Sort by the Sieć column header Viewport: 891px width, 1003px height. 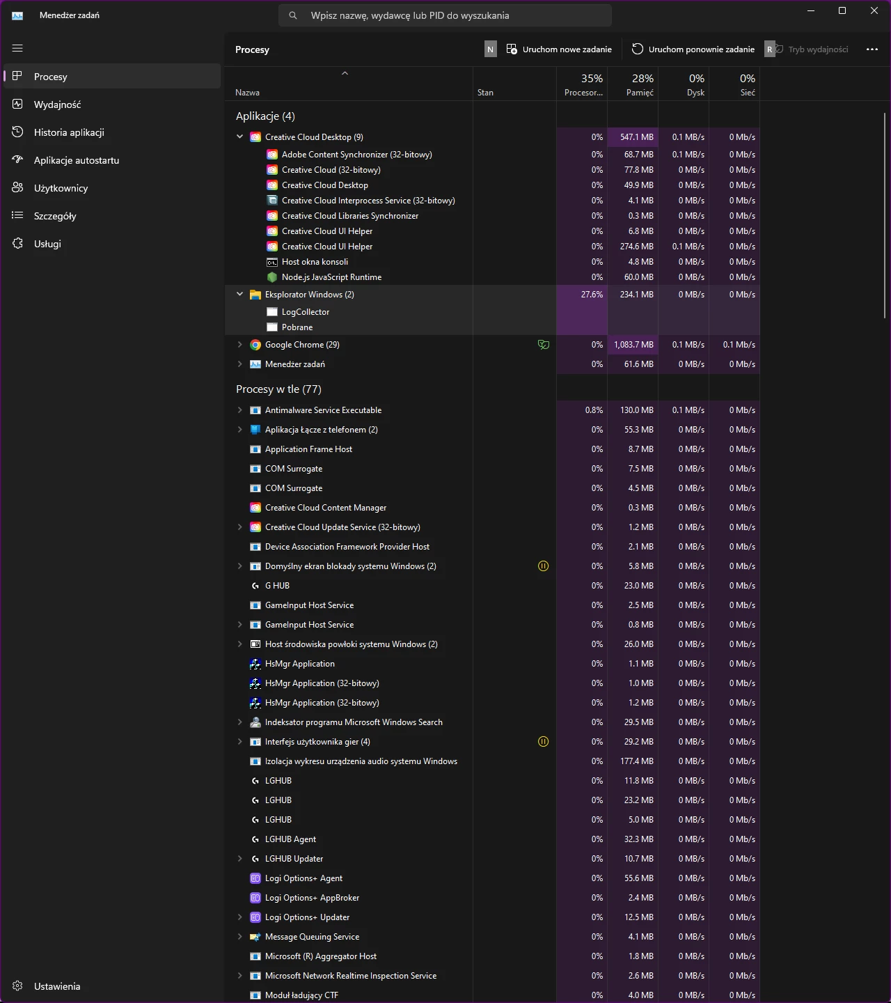pos(734,84)
